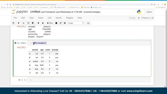Click the Last Checkpoint text
The width and height of the screenshot is (167, 94).
61,12
